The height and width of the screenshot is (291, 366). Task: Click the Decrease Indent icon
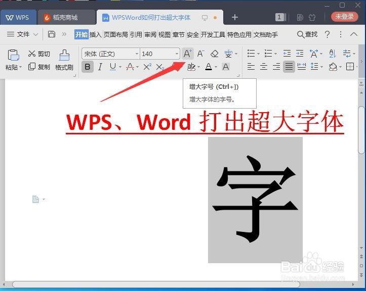pos(287,54)
